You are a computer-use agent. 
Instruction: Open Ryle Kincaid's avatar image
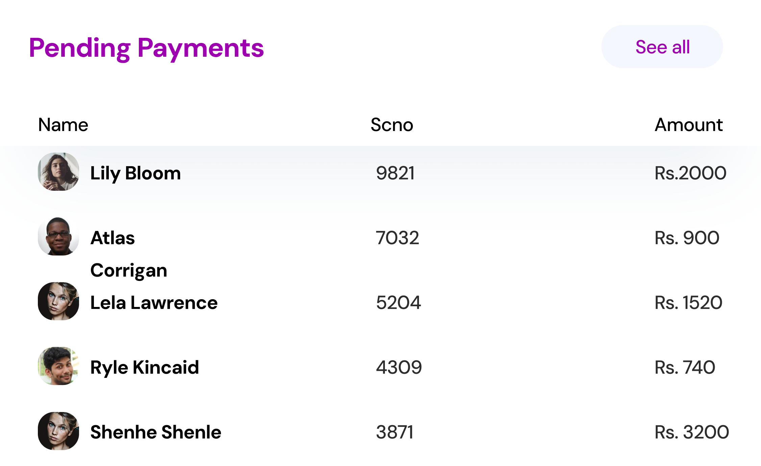(58, 366)
